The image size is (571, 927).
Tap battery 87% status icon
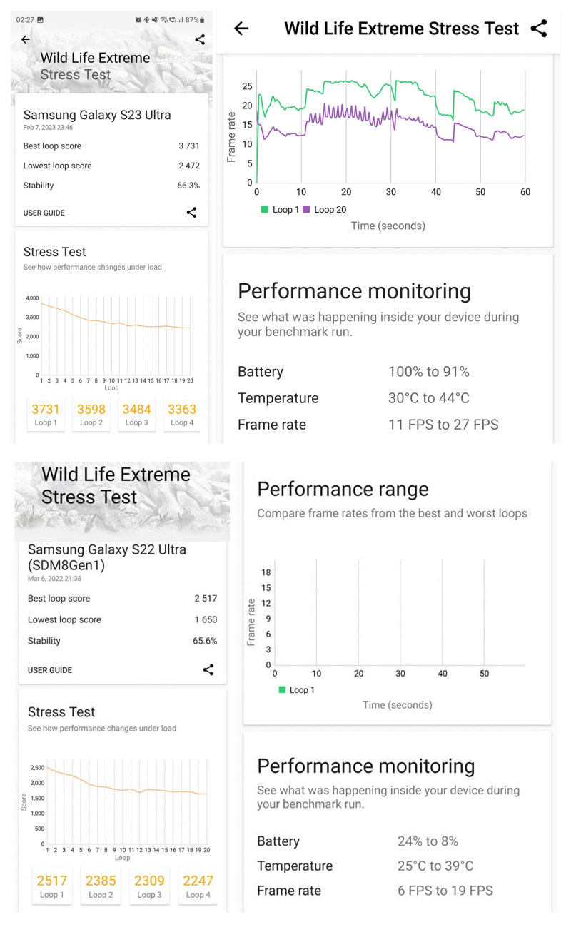pos(193,19)
